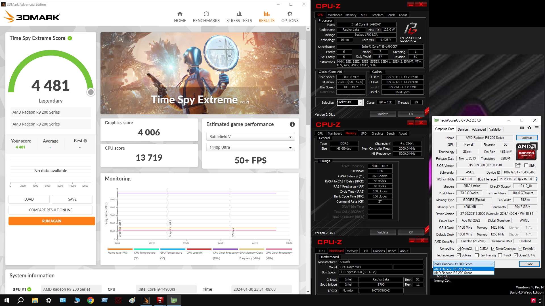The height and width of the screenshot is (306, 545).
Task: Collapse the GPU-Z graphics card selector dropdown
Action: tap(464, 264)
